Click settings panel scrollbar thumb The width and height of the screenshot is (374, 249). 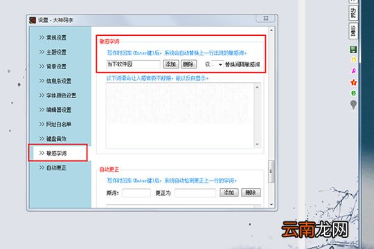pyautogui.click(x=271, y=172)
